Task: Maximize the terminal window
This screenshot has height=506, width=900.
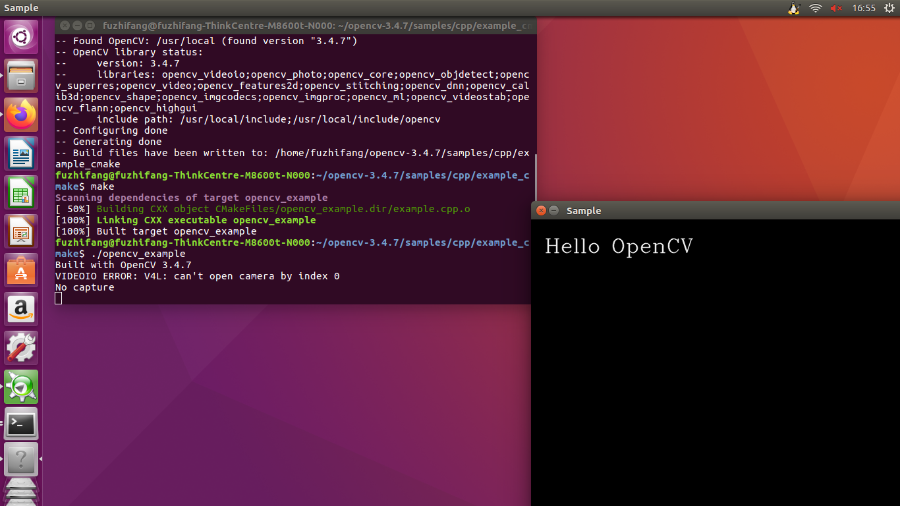Action: pos(90,26)
